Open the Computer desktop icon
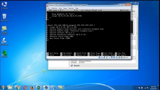Image resolution: width=160 pixels, height=90 pixels. point(4,5)
